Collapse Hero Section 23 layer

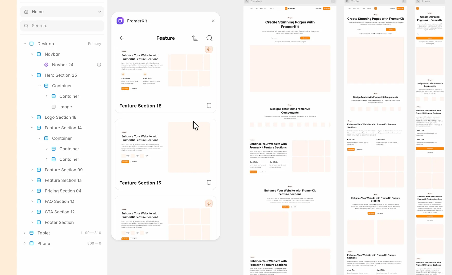(32, 75)
